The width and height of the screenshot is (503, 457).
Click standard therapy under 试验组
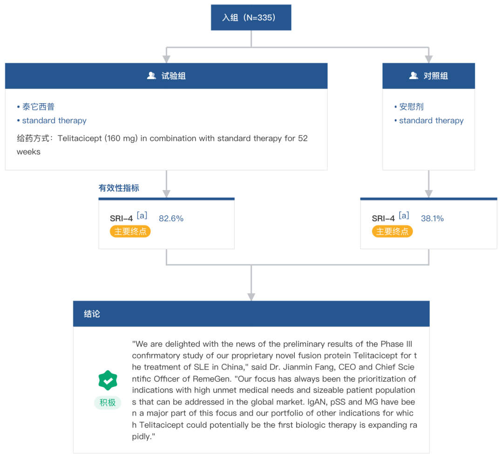[54, 120]
